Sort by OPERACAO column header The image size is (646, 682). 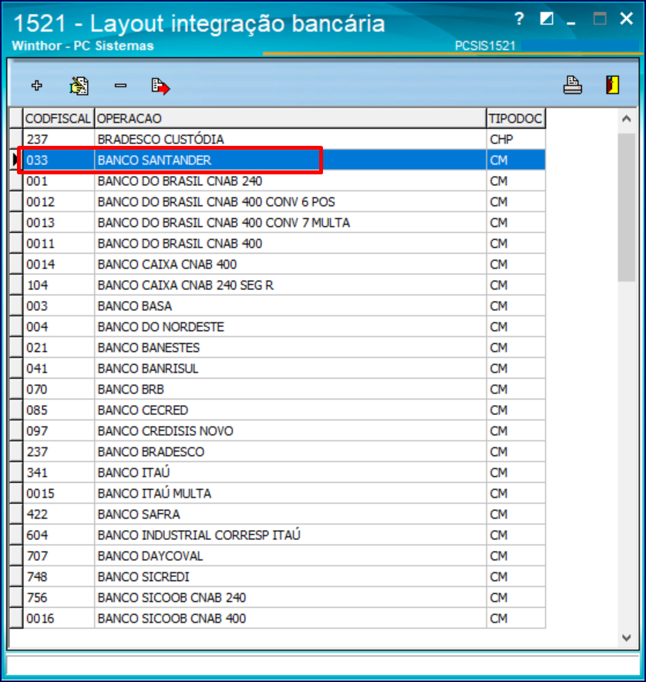point(290,118)
